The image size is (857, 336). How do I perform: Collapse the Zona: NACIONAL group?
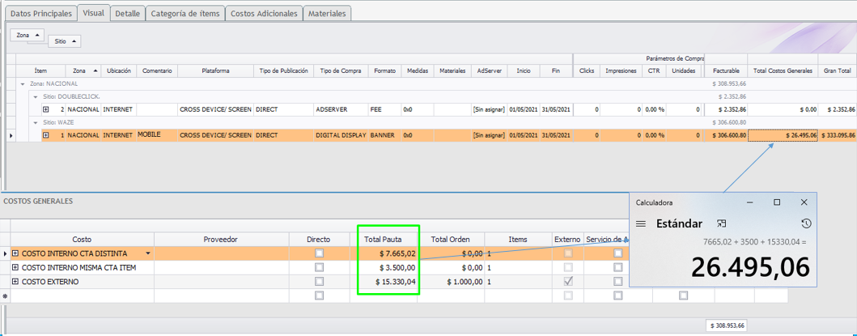pyautogui.click(x=23, y=83)
